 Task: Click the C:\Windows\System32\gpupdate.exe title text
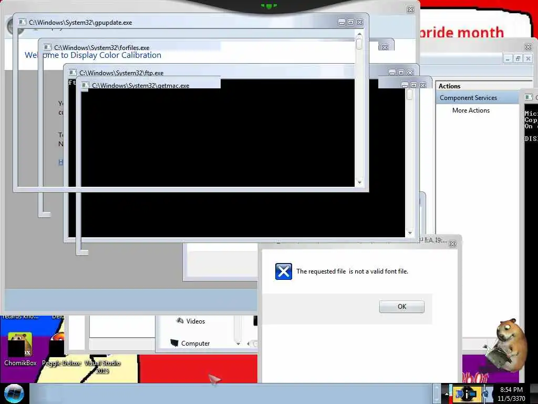click(x=80, y=22)
